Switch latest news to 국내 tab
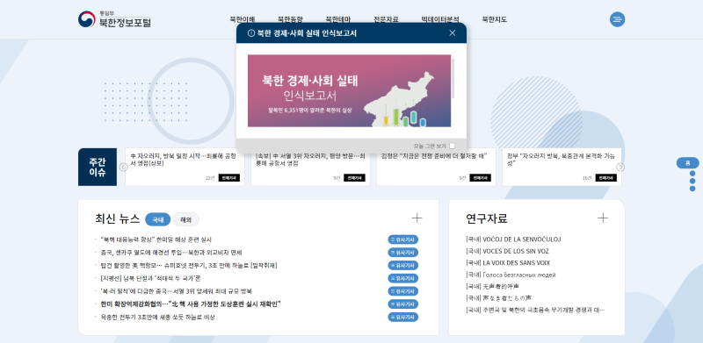The width and height of the screenshot is (703, 343). pyautogui.click(x=158, y=219)
